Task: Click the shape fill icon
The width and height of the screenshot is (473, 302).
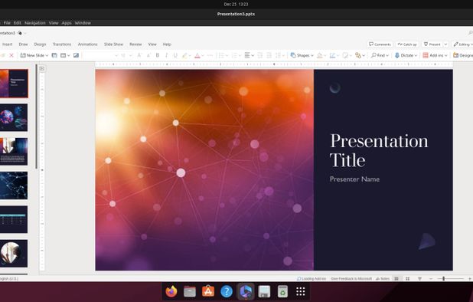Action: pos(319,55)
